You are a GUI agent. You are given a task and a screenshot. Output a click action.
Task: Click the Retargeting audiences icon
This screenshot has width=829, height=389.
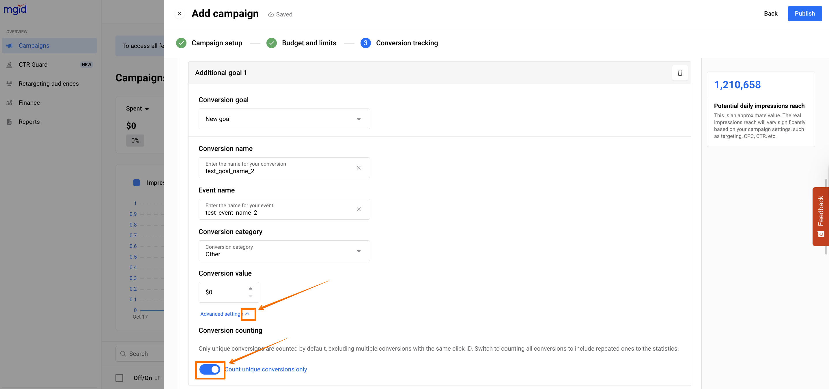click(9, 84)
